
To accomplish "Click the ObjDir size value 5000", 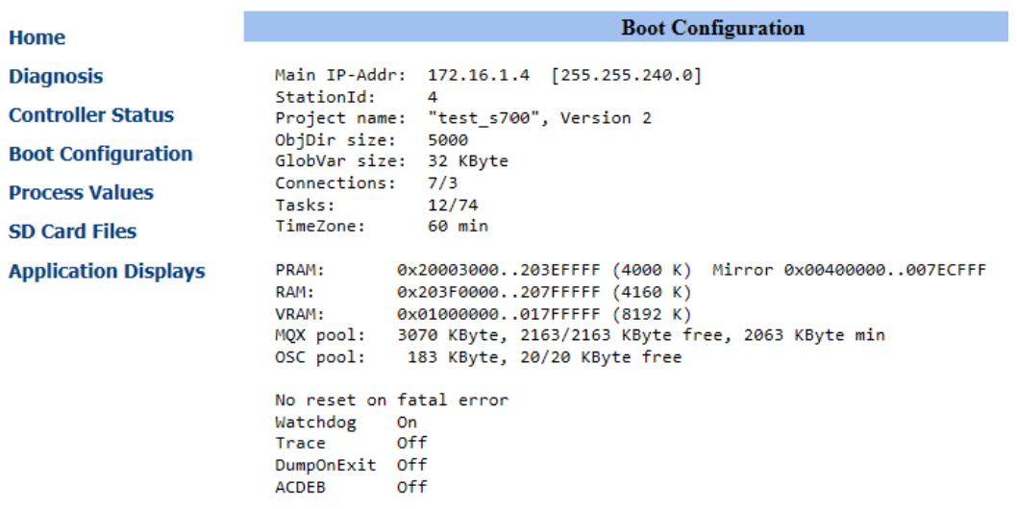I will point(448,139).
